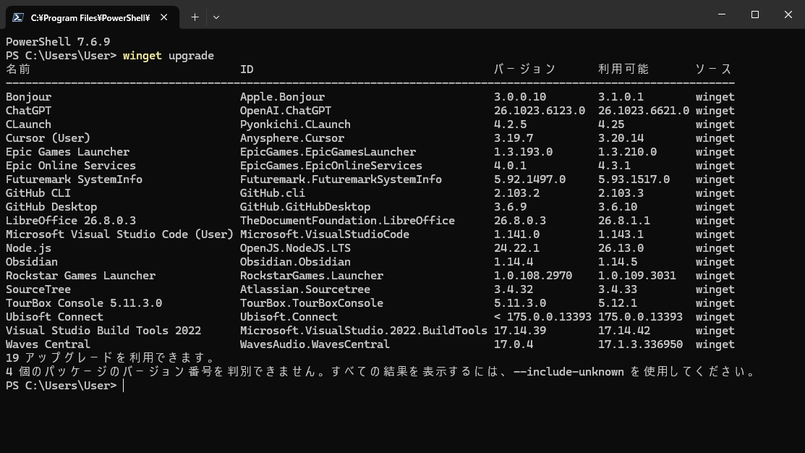Open a new tab with the plus button

195,17
